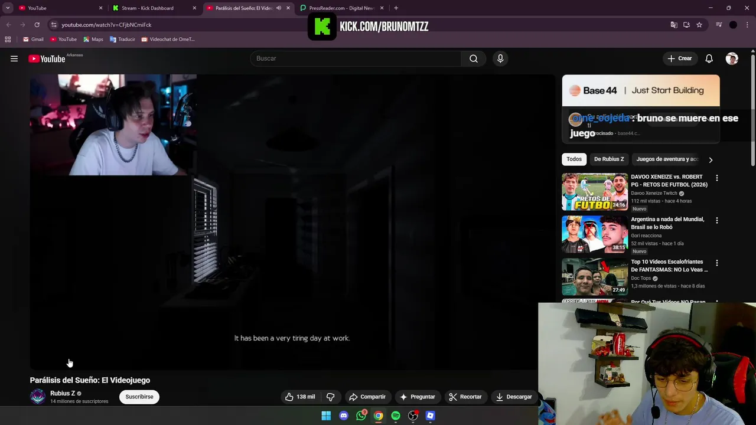Open the Maps bookmark
This screenshot has width=756, height=425.
93,39
